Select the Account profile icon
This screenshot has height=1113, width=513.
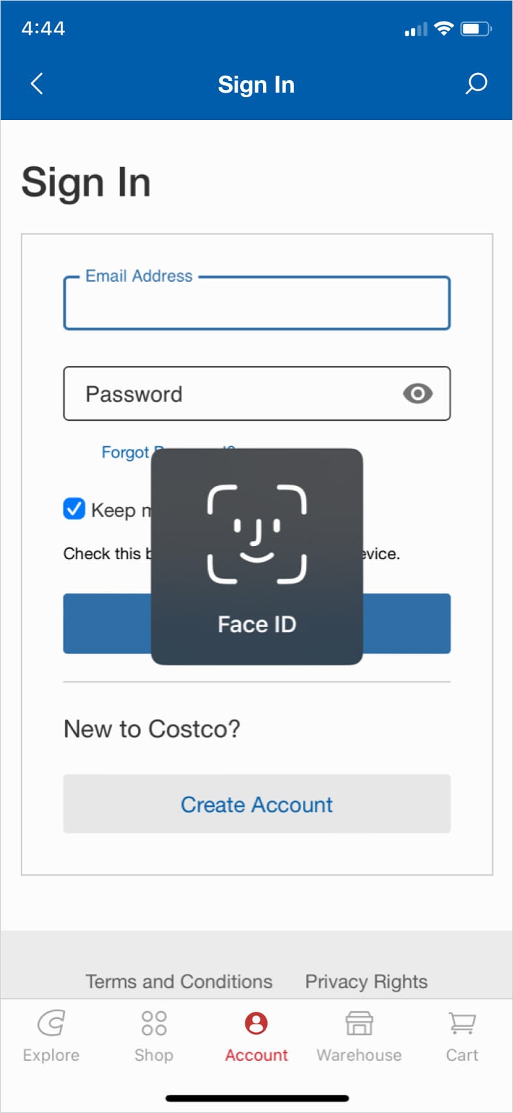click(256, 1023)
